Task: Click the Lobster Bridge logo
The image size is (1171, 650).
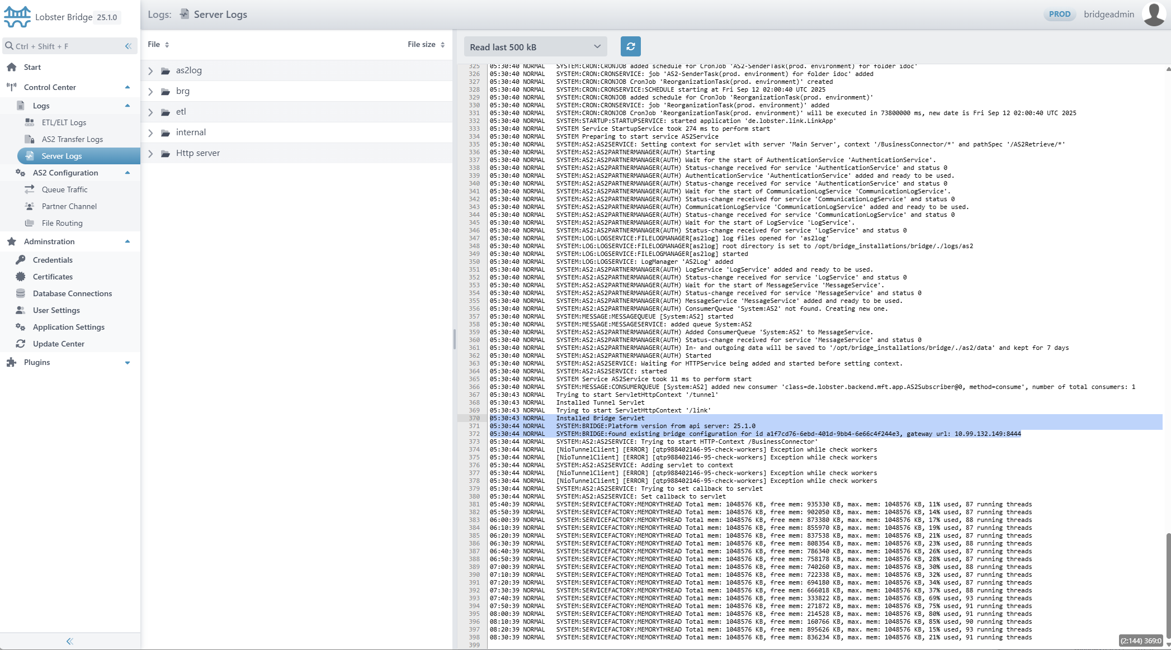Action: point(17,17)
